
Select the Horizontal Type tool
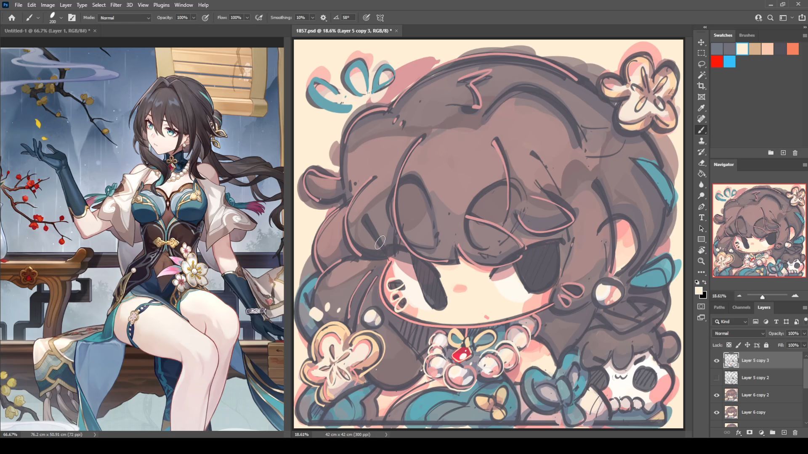701,218
